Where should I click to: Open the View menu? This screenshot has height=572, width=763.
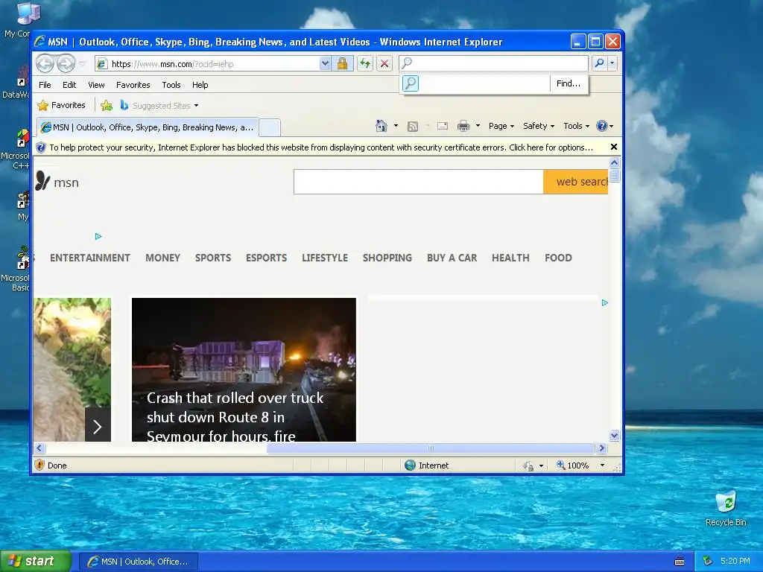coord(96,85)
